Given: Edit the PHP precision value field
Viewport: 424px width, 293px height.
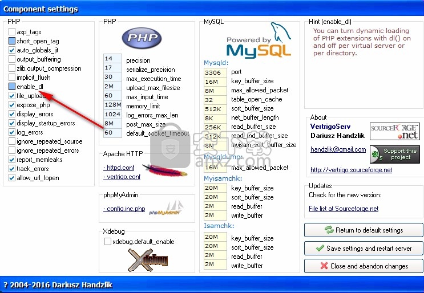Looking at the screenshot, I should click(112, 58).
